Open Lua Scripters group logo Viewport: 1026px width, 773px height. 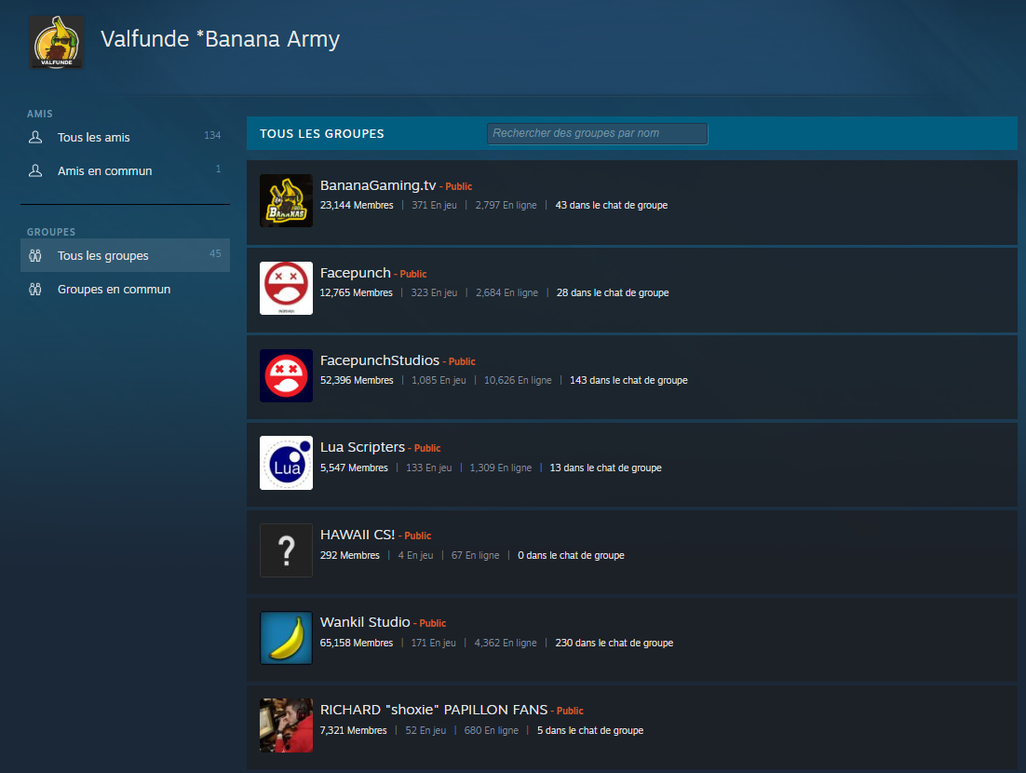286,463
